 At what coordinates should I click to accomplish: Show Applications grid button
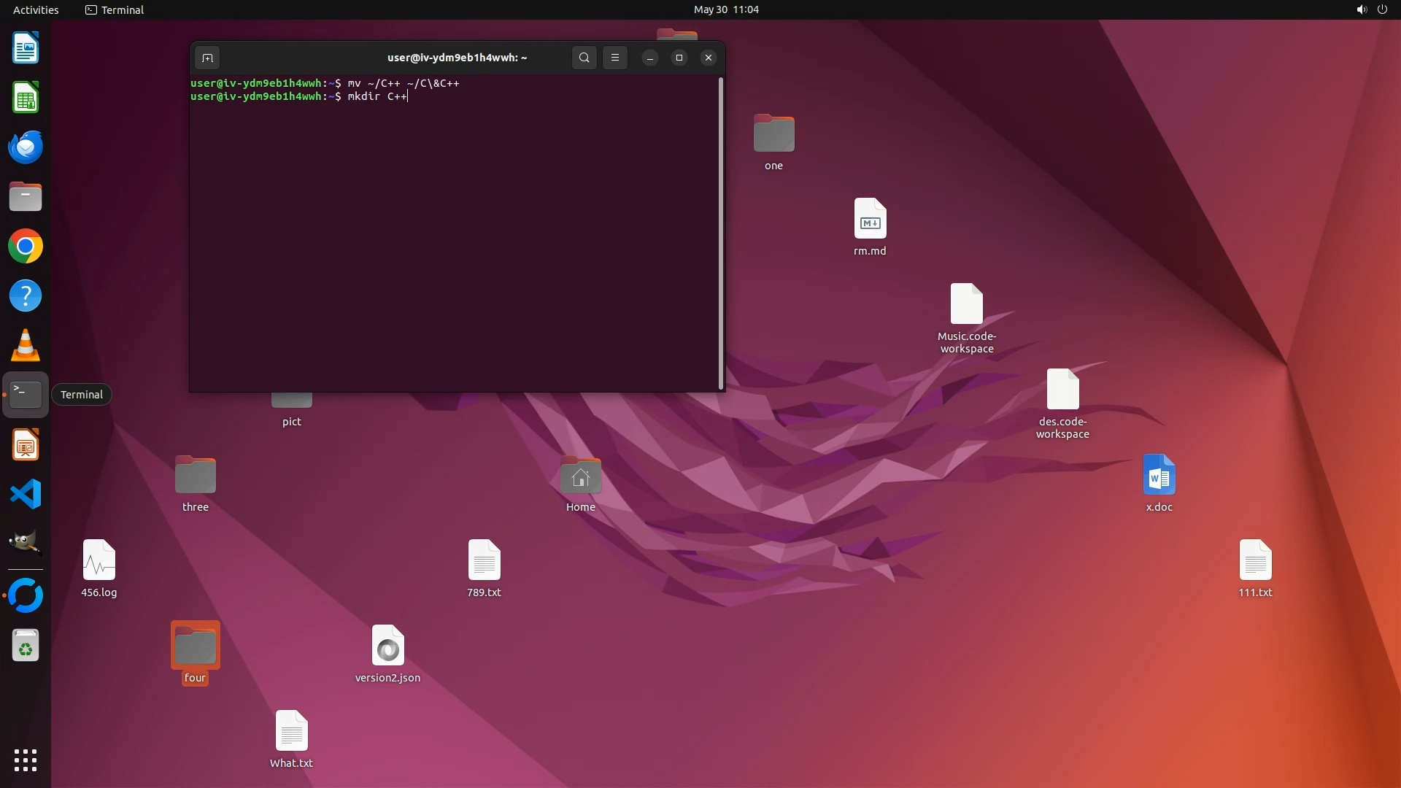pos(26,760)
